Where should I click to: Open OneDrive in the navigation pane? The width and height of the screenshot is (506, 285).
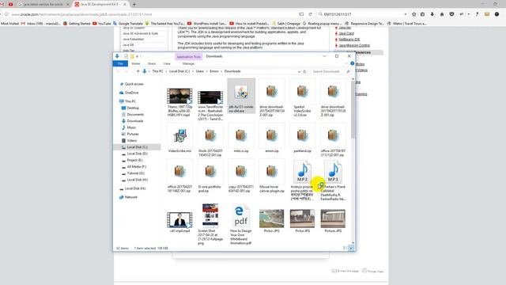coord(131,93)
